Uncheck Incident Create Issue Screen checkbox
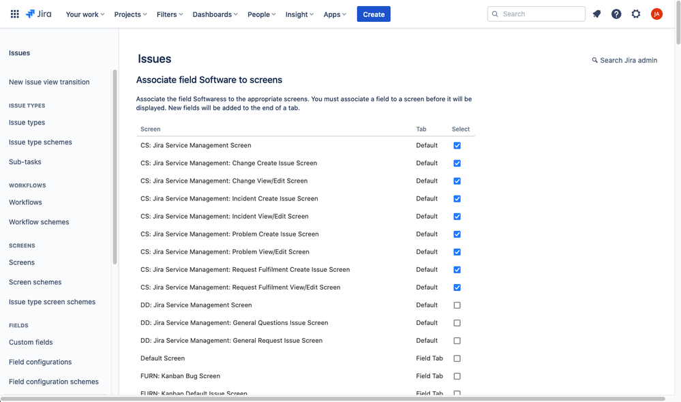 (x=457, y=199)
